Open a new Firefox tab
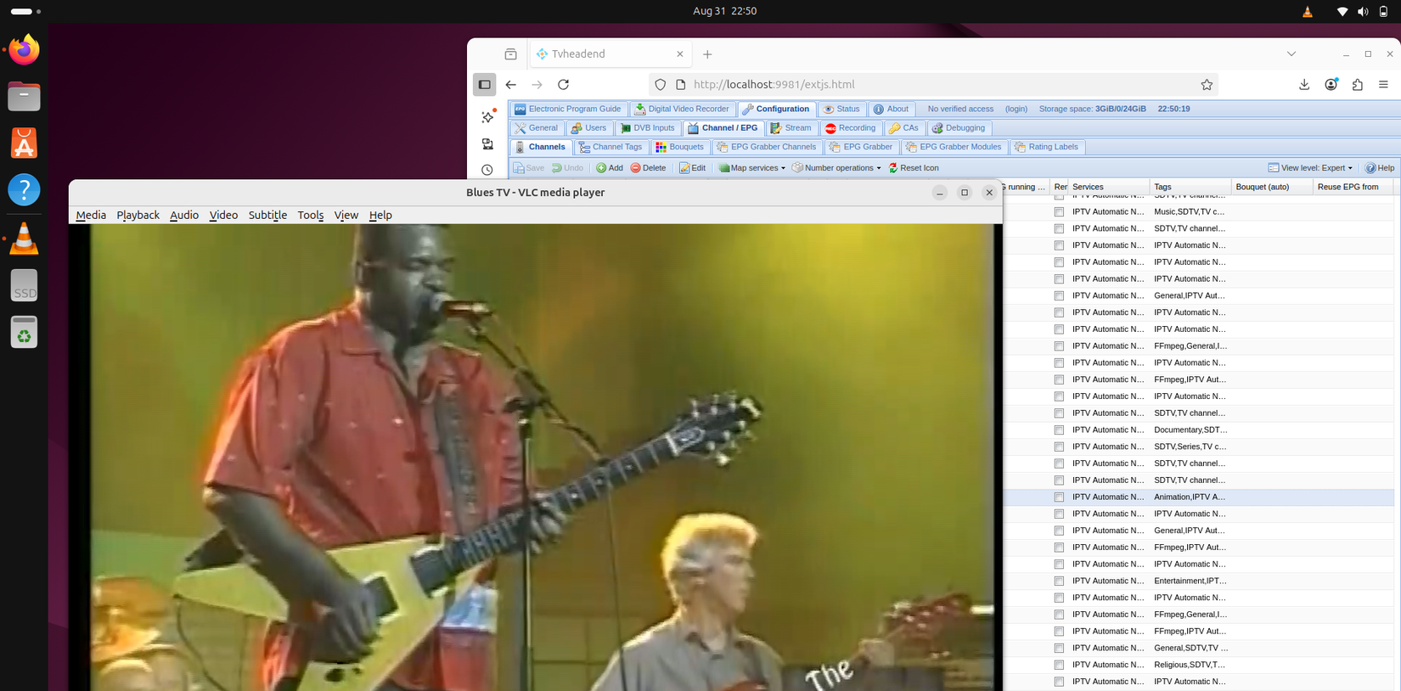This screenshot has height=691, width=1401. tap(707, 54)
